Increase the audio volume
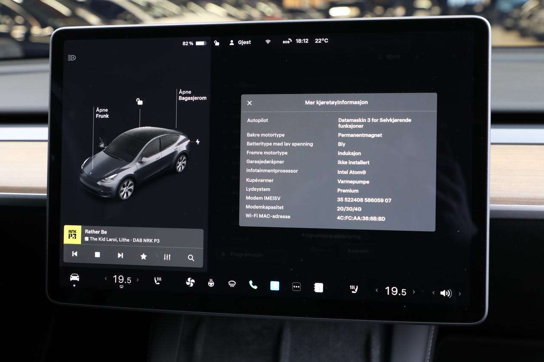 pos(459,294)
